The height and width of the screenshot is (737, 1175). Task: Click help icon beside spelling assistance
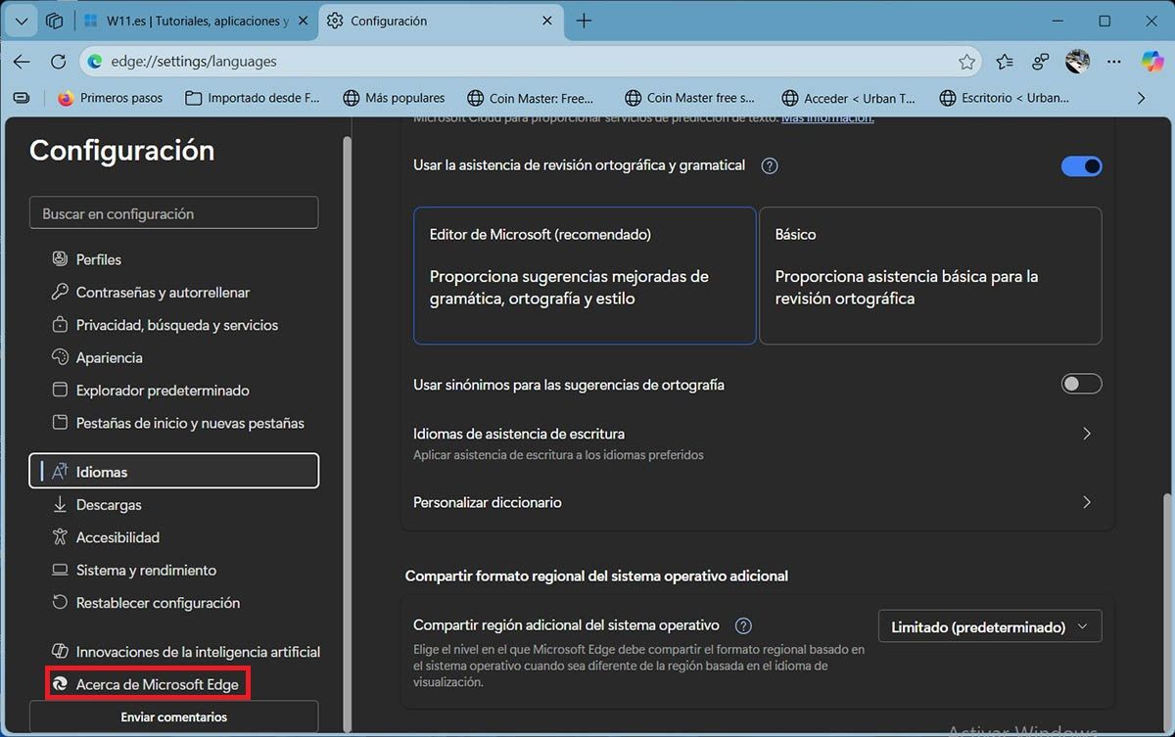(x=770, y=165)
